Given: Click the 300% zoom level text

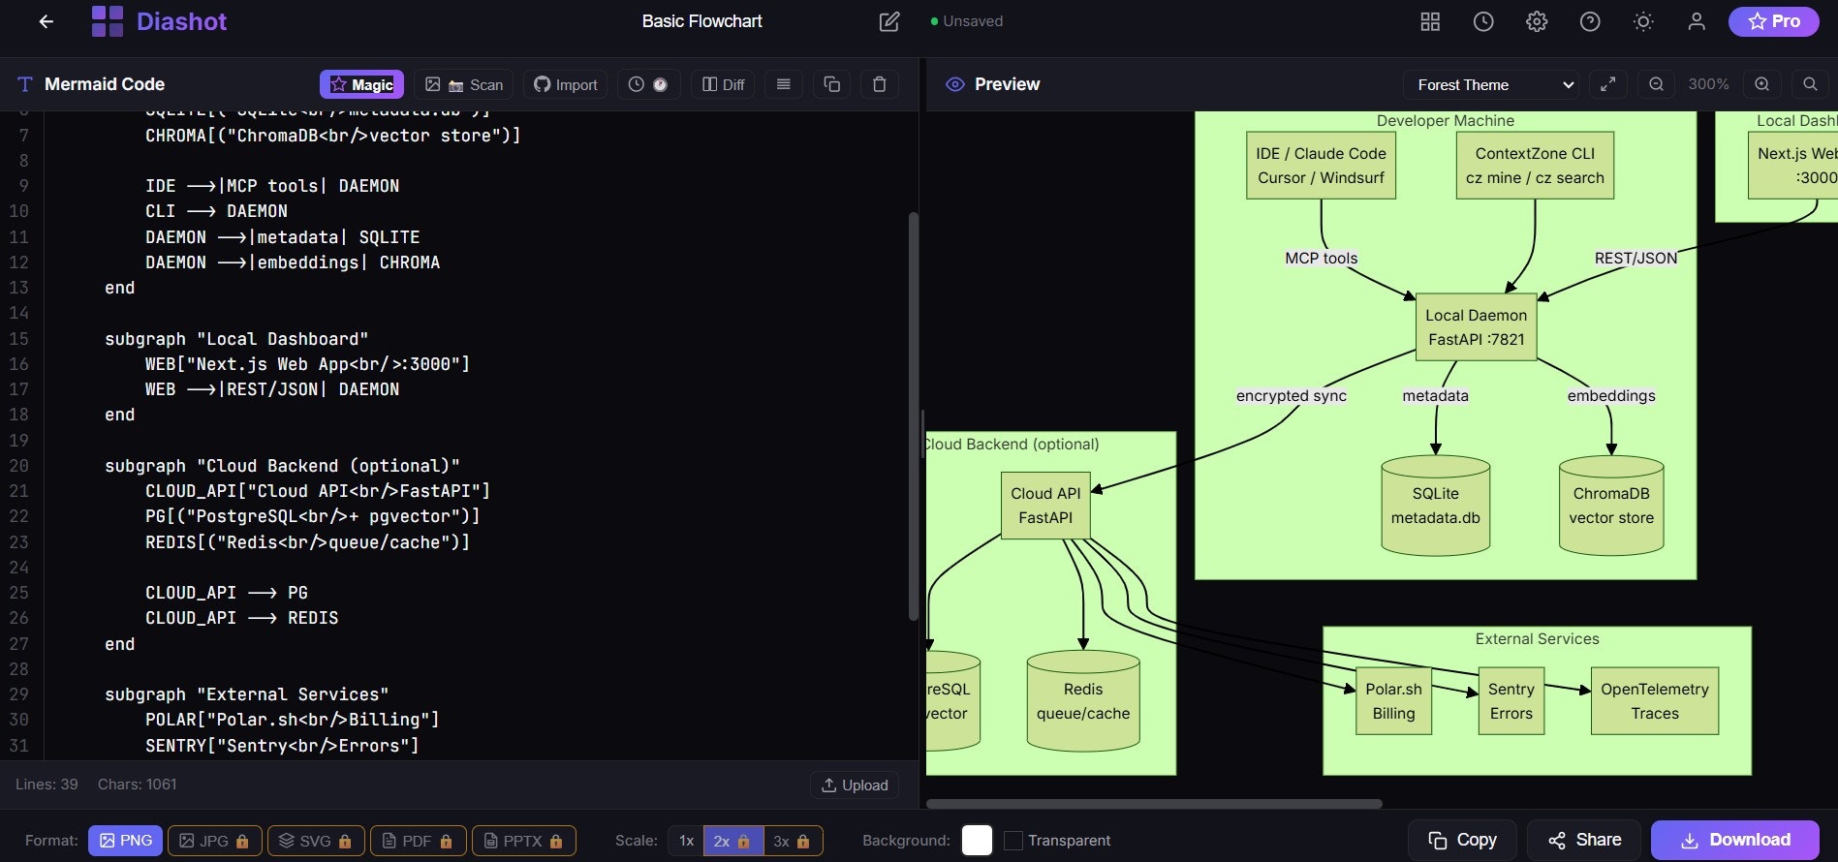Looking at the screenshot, I should point(1708,84).
